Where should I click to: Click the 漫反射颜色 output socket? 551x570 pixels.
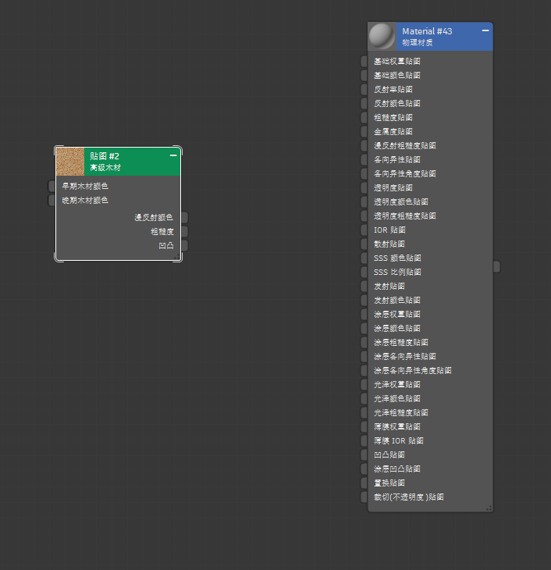coord(185,217)
